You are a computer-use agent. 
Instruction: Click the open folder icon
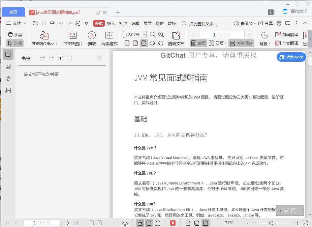coord(36,23)
